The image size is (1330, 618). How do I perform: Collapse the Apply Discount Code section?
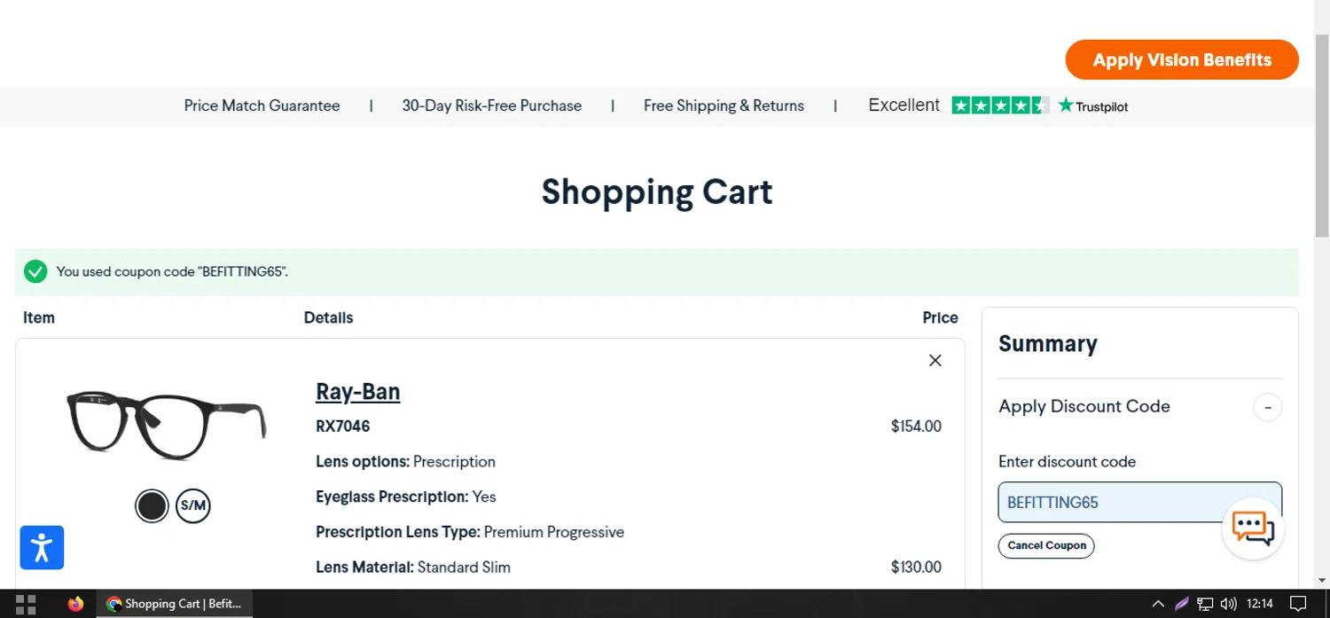tap(1267, 407)
